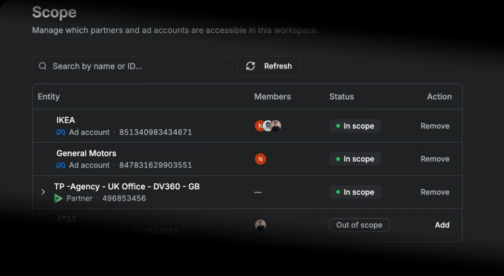This screenshot has width=504, height=276.
Task: Click the DV360 partner logo icon
Action: tap(58, 199)
